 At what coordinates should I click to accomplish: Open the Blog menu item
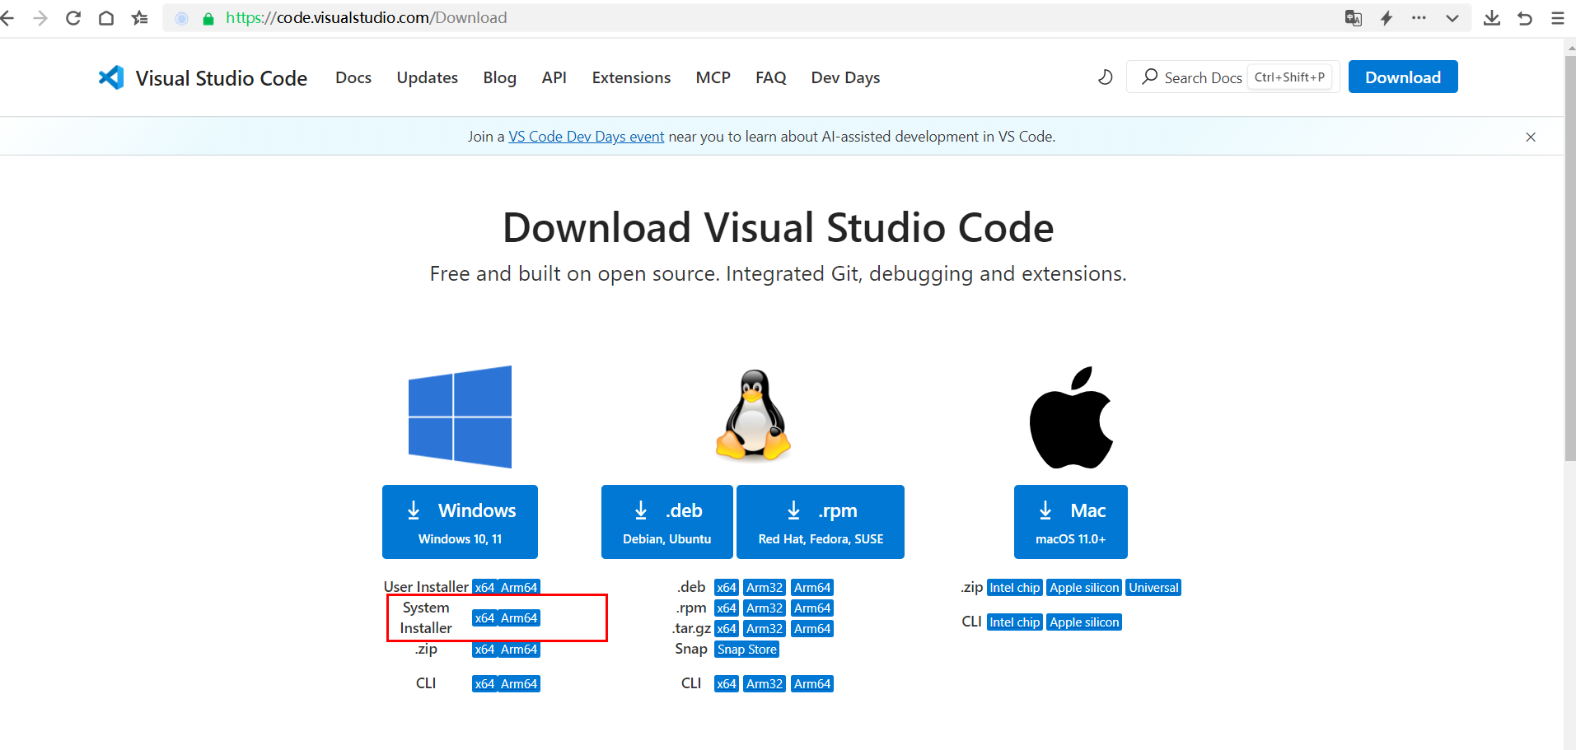pos(499,77)
